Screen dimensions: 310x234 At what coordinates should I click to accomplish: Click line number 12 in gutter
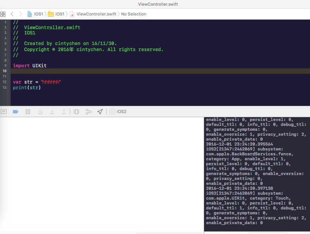pos(5,82)
